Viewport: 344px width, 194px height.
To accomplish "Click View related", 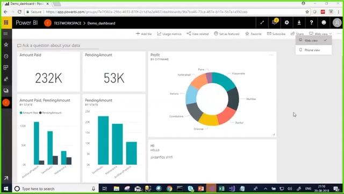I will pos(197,34).
